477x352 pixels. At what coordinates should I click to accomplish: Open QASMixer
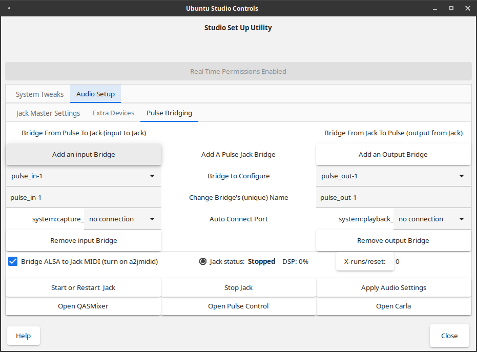pyautogui.click(x=84, y=306)
